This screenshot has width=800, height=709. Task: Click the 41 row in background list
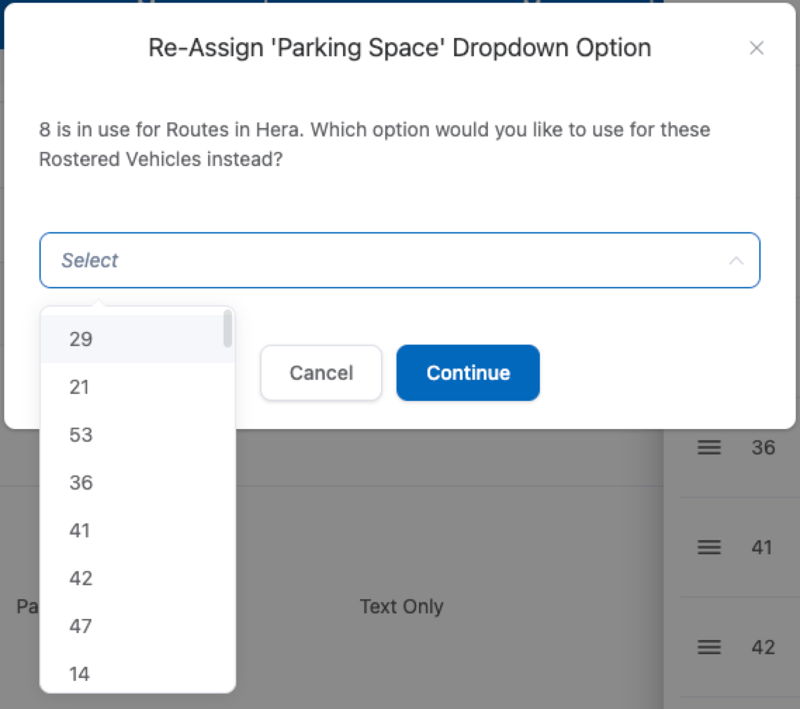pos(762,547)
